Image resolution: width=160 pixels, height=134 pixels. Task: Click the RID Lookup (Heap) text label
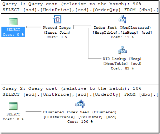122,59
